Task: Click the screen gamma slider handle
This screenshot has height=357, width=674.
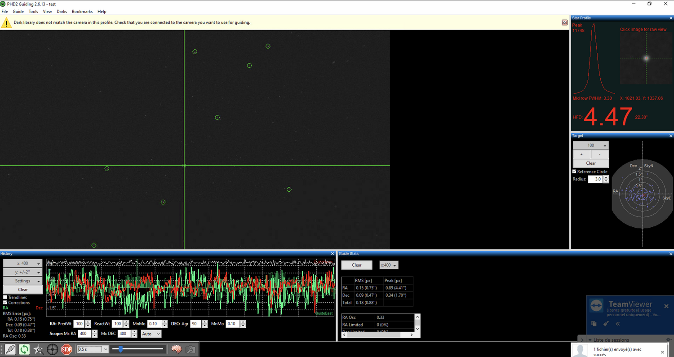Action: (x=120, y=349)
